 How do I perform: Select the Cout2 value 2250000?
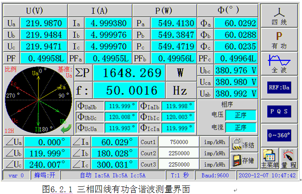coord(179,153)
